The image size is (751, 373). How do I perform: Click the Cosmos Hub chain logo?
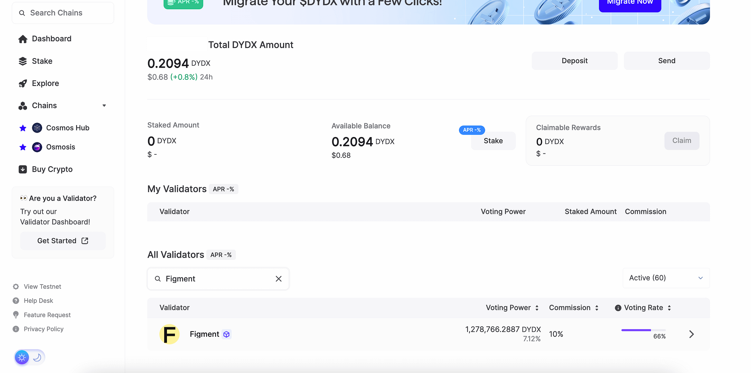click(x=37, y=127)
